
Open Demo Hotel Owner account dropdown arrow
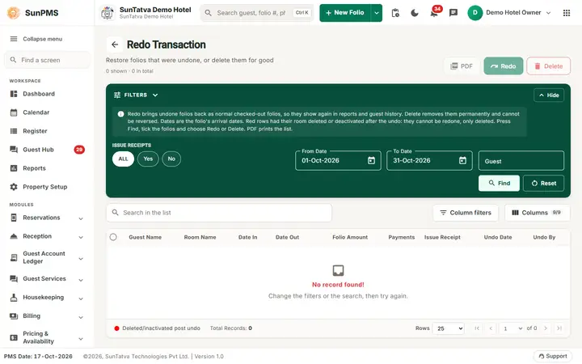[548, 13]
